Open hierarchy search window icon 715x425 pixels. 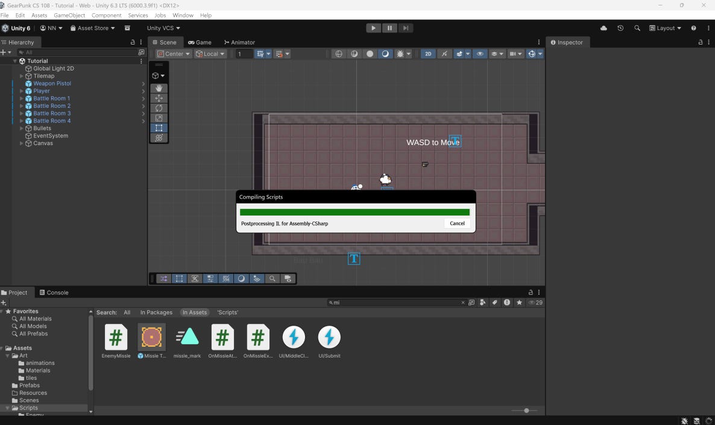click(x=141, y=52)
